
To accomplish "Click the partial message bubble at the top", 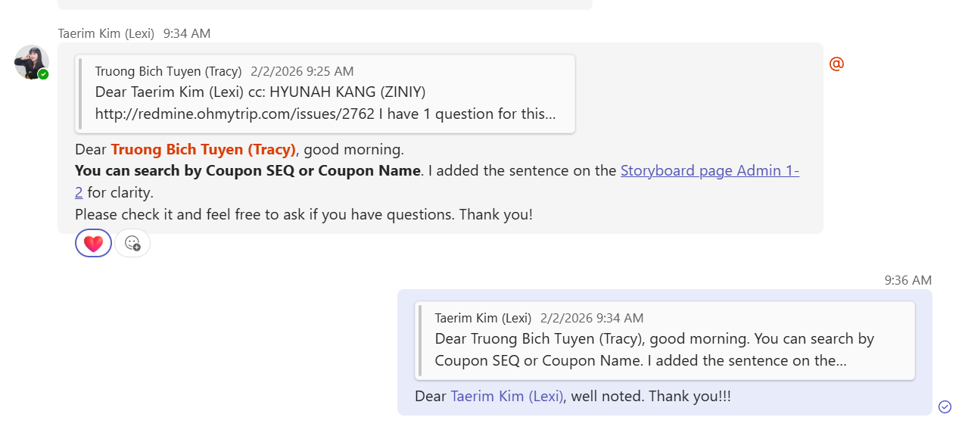I will [x=325, y=4].
